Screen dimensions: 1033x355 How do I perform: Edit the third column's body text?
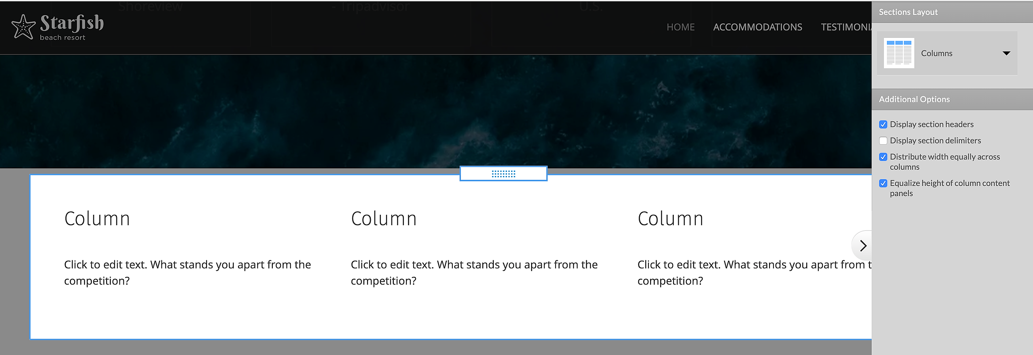click(755, 272)
